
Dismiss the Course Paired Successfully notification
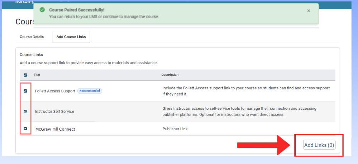309,11
